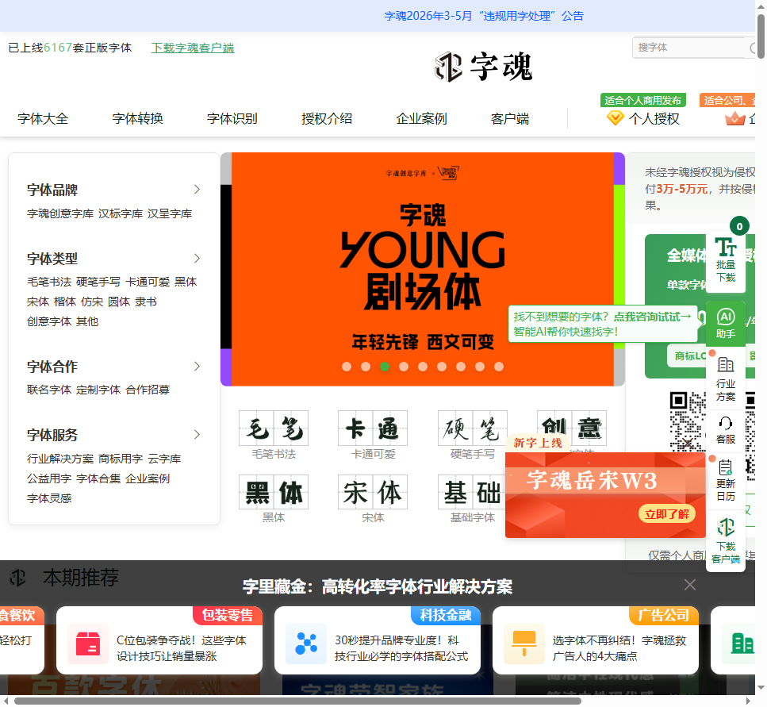Image resolution: width=767 pixels, height=707 pixels.
Task: Select the sixth carousel dot
Action: pyautogui.click(x=442, y=367)
